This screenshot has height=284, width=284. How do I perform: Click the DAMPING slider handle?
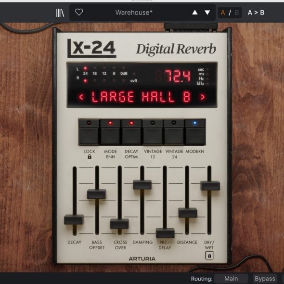[142, 185]
